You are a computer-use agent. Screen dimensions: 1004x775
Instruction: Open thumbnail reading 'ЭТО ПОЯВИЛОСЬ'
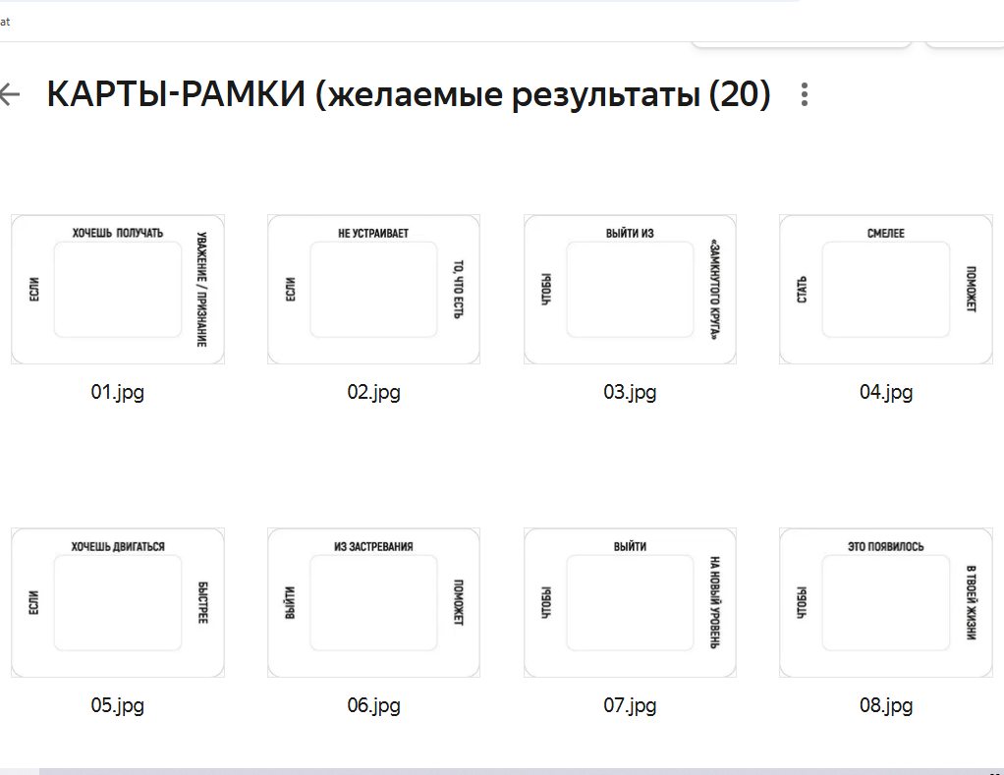[886, 602]
